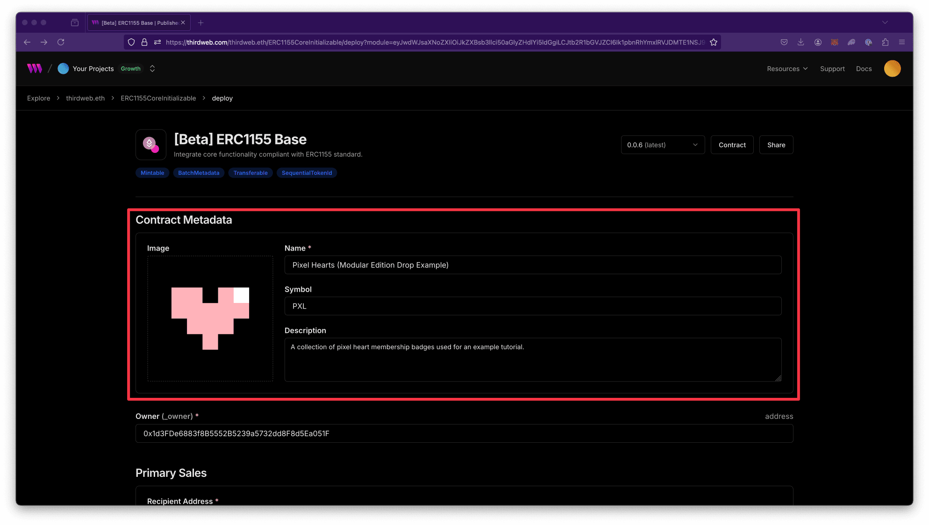Open the user avatar menu top right
The width and height of the screenshot is (929, 525).
(x=893, y=68)
